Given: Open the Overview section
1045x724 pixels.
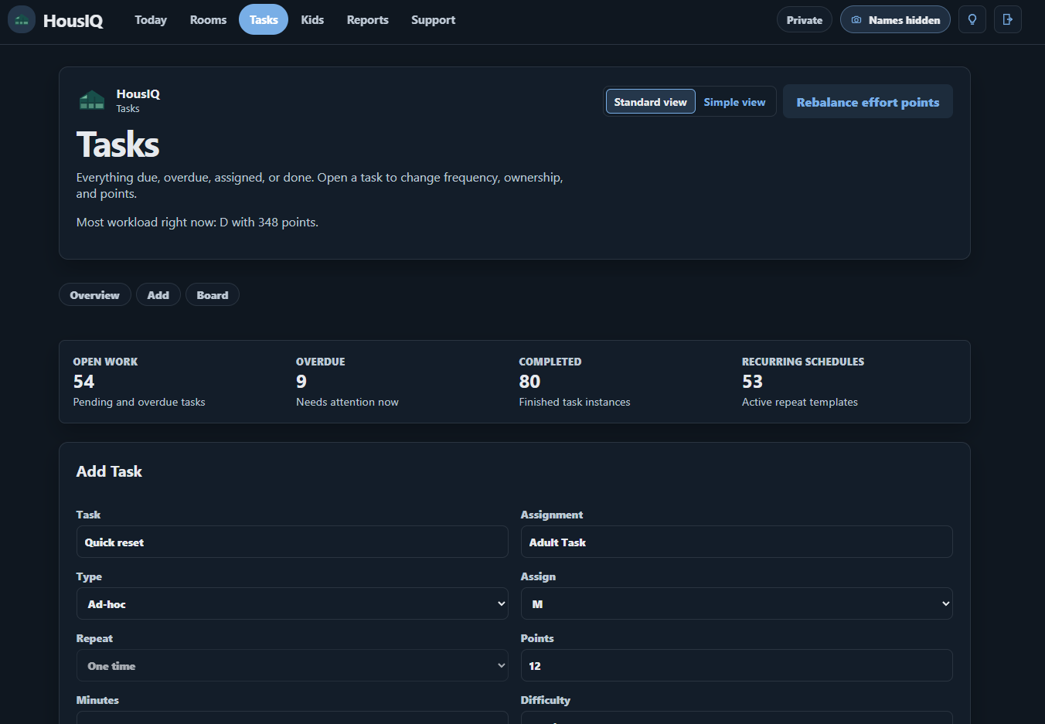Looking at the screenshot, I should tap(94, 294).
